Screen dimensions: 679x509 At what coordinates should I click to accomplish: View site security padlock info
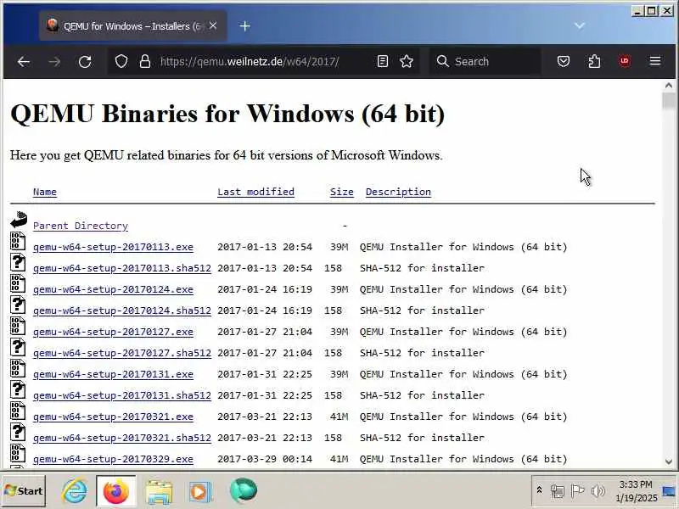pyautogui.click(x=145, y=61)
